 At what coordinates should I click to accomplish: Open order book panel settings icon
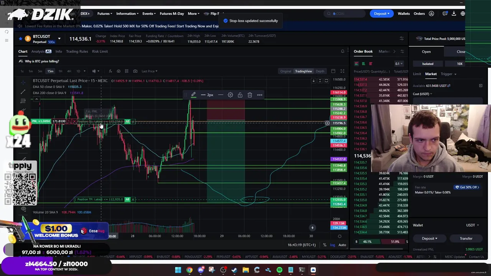pos(402,51)
